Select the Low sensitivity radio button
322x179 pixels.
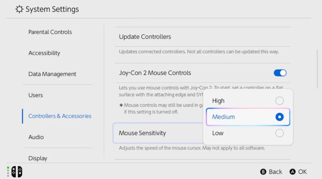tap(280, 133)
